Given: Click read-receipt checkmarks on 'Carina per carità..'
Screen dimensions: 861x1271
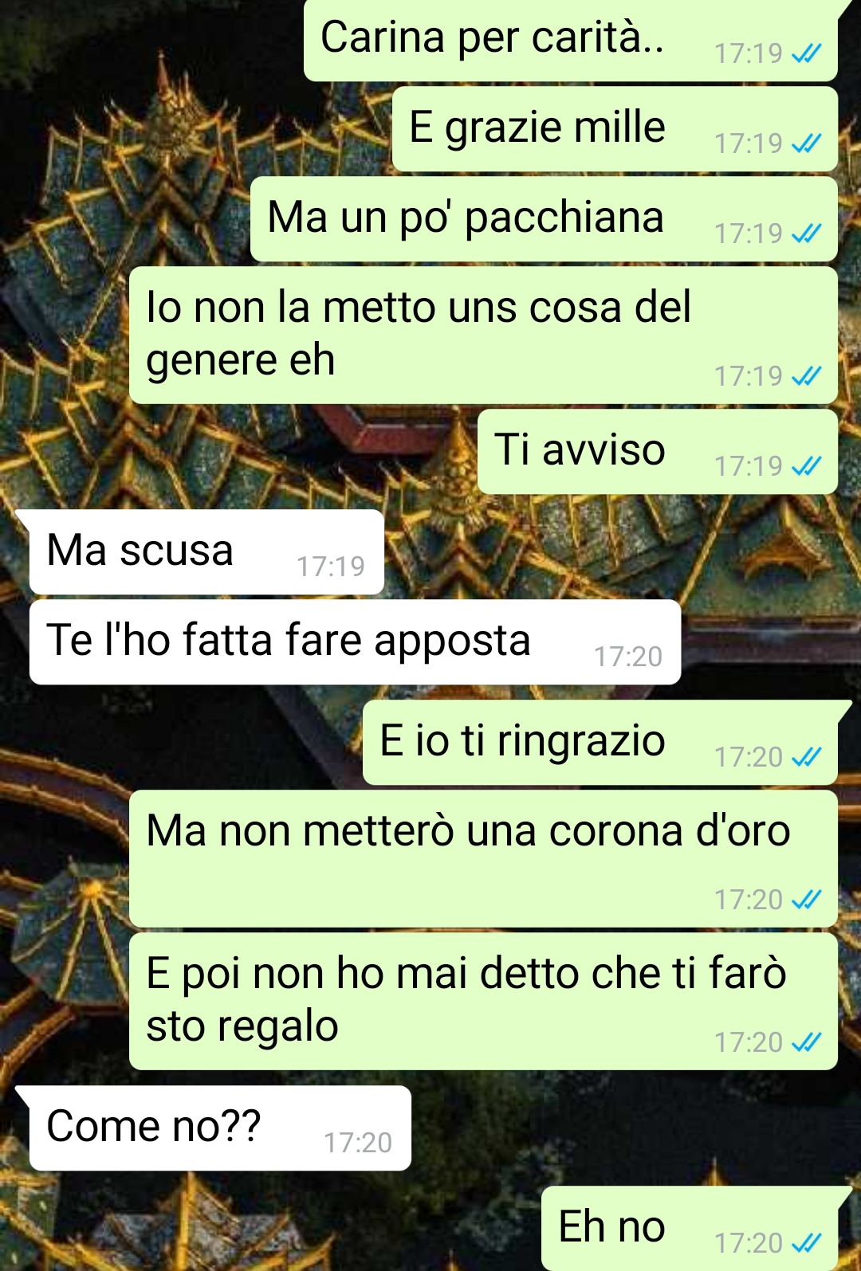Looking at the screenshot, I should (x=806, y=53).
